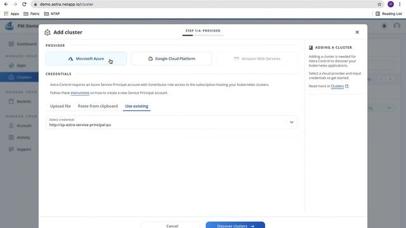Open the purple profile avatar
This screenshot has height=228, width=406.
click(391, 4)
